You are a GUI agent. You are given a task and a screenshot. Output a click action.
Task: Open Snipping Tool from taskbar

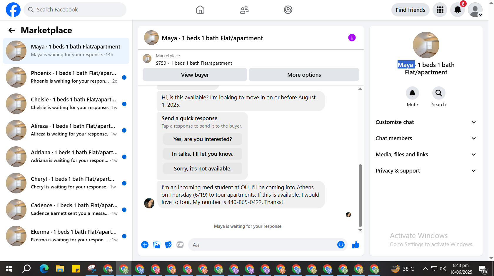click(92, 269)
